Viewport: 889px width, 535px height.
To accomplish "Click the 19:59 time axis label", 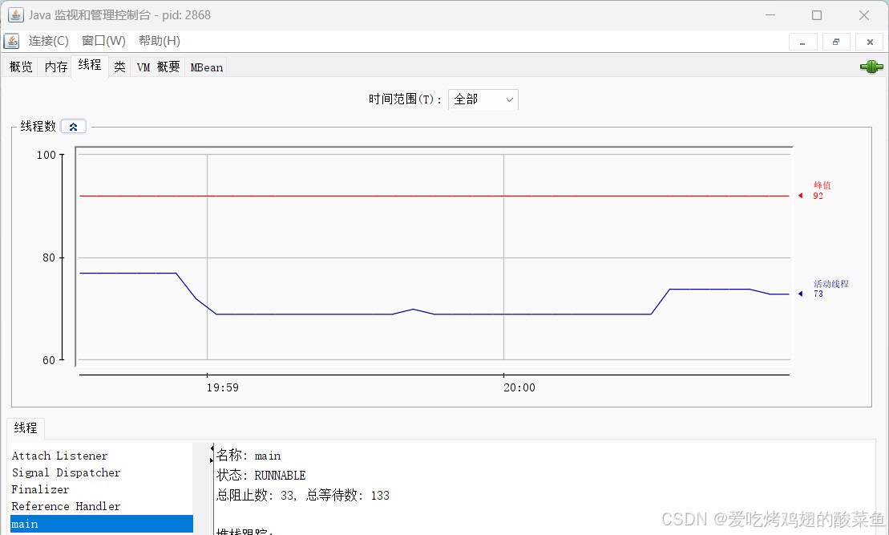I will pyautogui.click(x=222, y=388).
